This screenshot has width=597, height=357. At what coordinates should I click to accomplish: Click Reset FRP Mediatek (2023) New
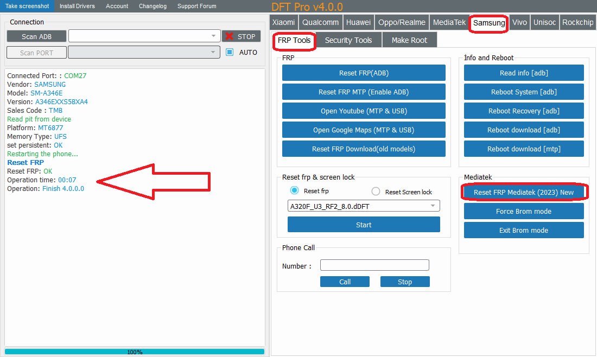524,192
